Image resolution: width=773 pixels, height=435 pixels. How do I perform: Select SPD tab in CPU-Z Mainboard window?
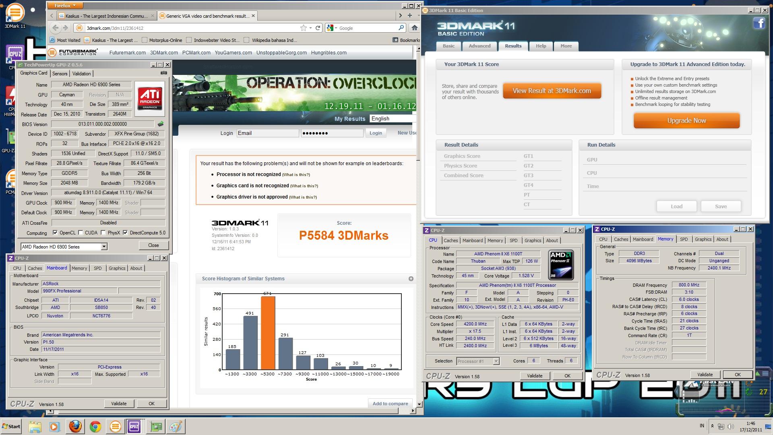pyautogui.click(x=98, y=268)
